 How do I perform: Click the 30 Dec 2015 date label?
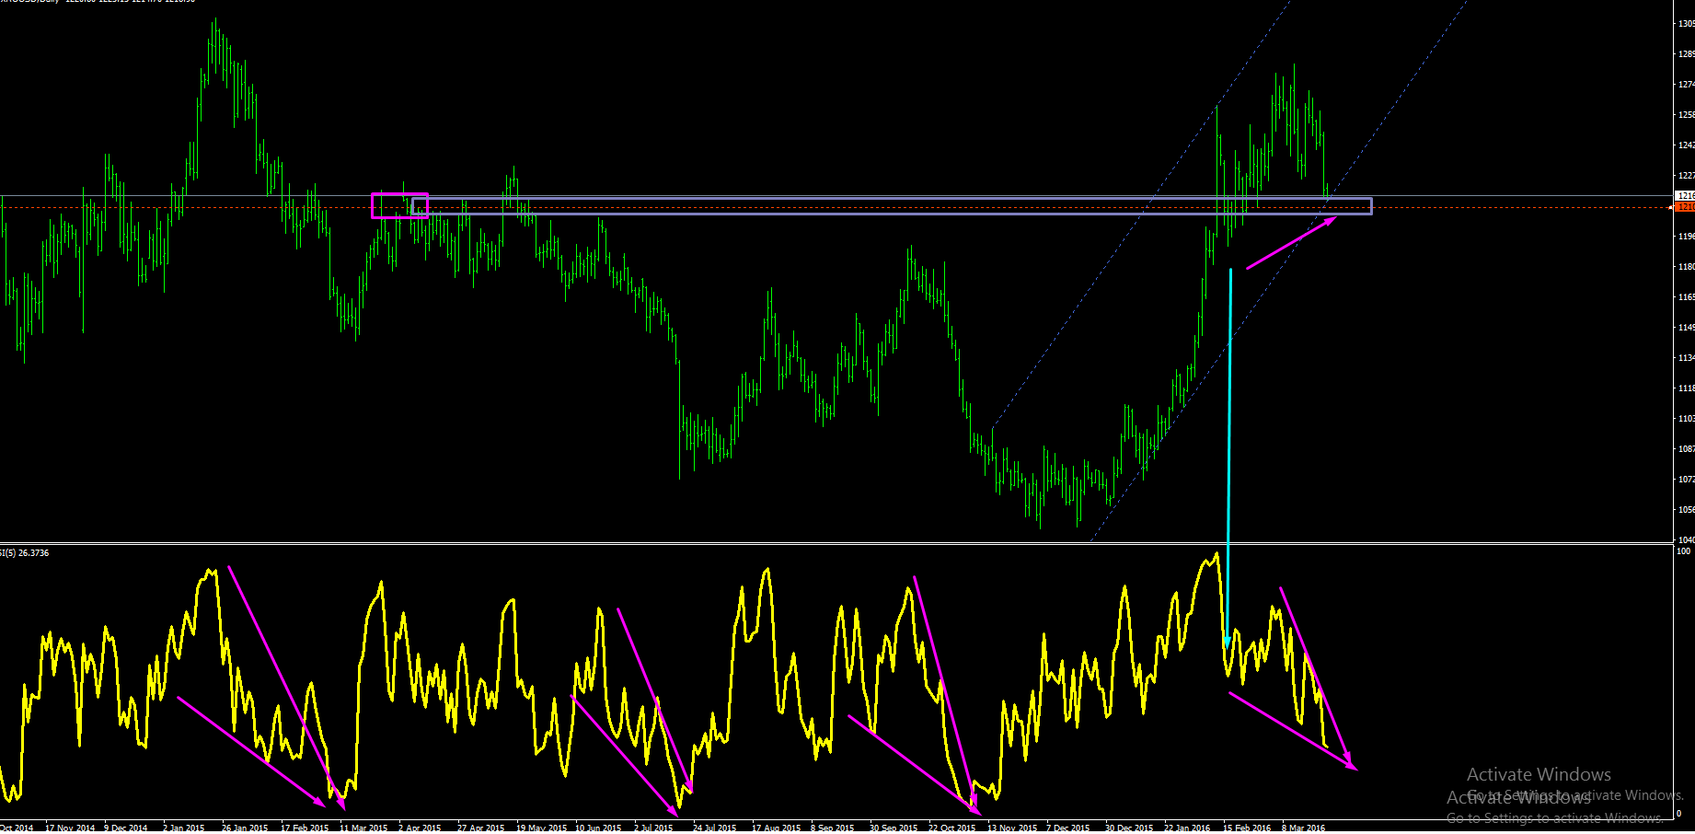coord(1129,828)
